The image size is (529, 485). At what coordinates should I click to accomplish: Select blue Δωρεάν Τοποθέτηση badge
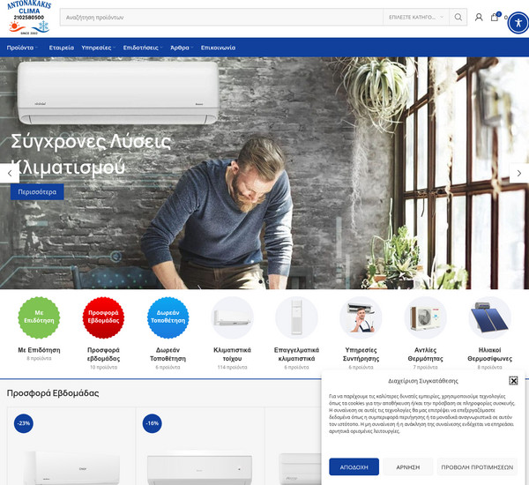[168, 317]
